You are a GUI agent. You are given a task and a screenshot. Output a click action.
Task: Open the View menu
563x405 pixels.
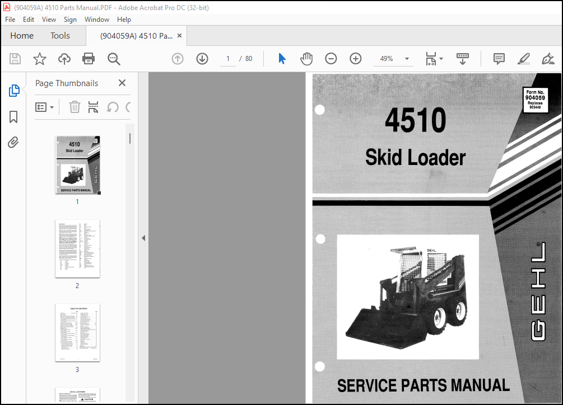click(x=49, y=20)
